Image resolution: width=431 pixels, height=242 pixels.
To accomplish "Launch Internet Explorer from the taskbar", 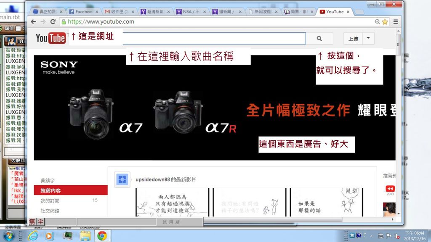I will (33, 236).
